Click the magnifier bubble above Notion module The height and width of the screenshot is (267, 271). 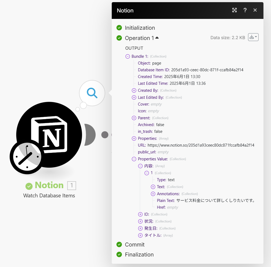(x=92, y=93)
